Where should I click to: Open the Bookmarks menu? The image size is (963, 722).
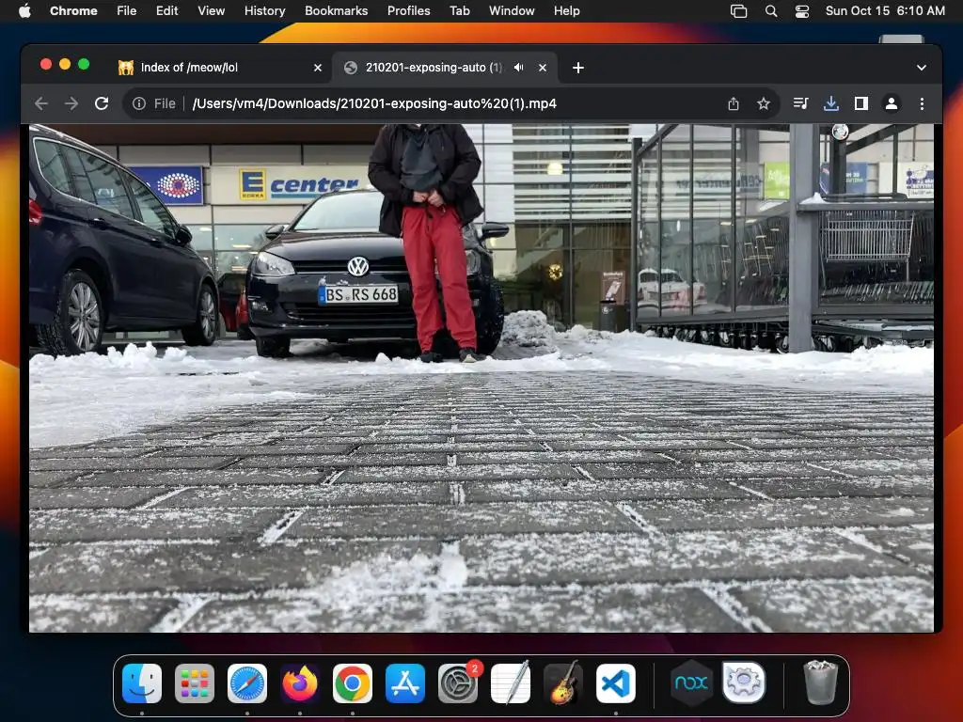tap(336, 10)
